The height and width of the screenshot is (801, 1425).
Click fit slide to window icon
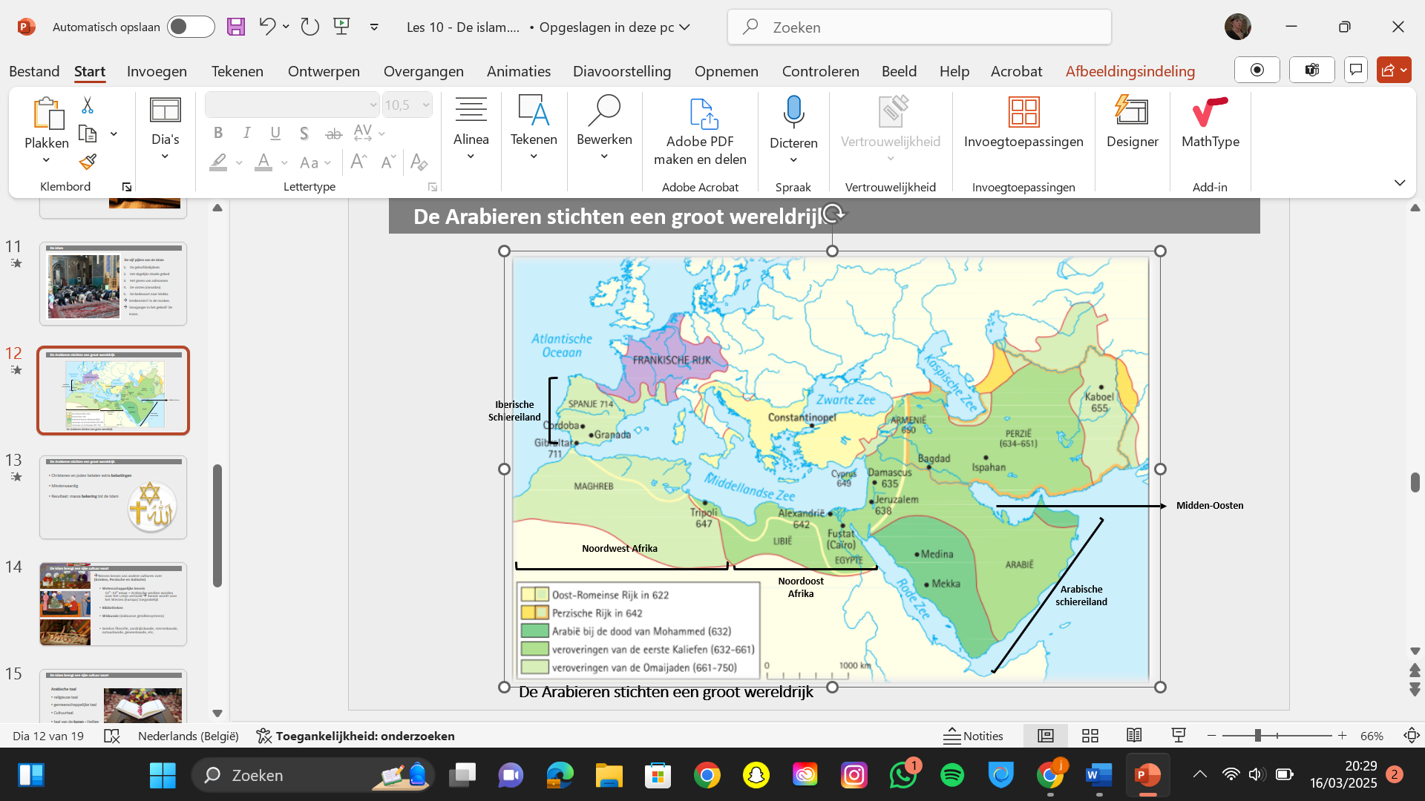pos(1412,736)
